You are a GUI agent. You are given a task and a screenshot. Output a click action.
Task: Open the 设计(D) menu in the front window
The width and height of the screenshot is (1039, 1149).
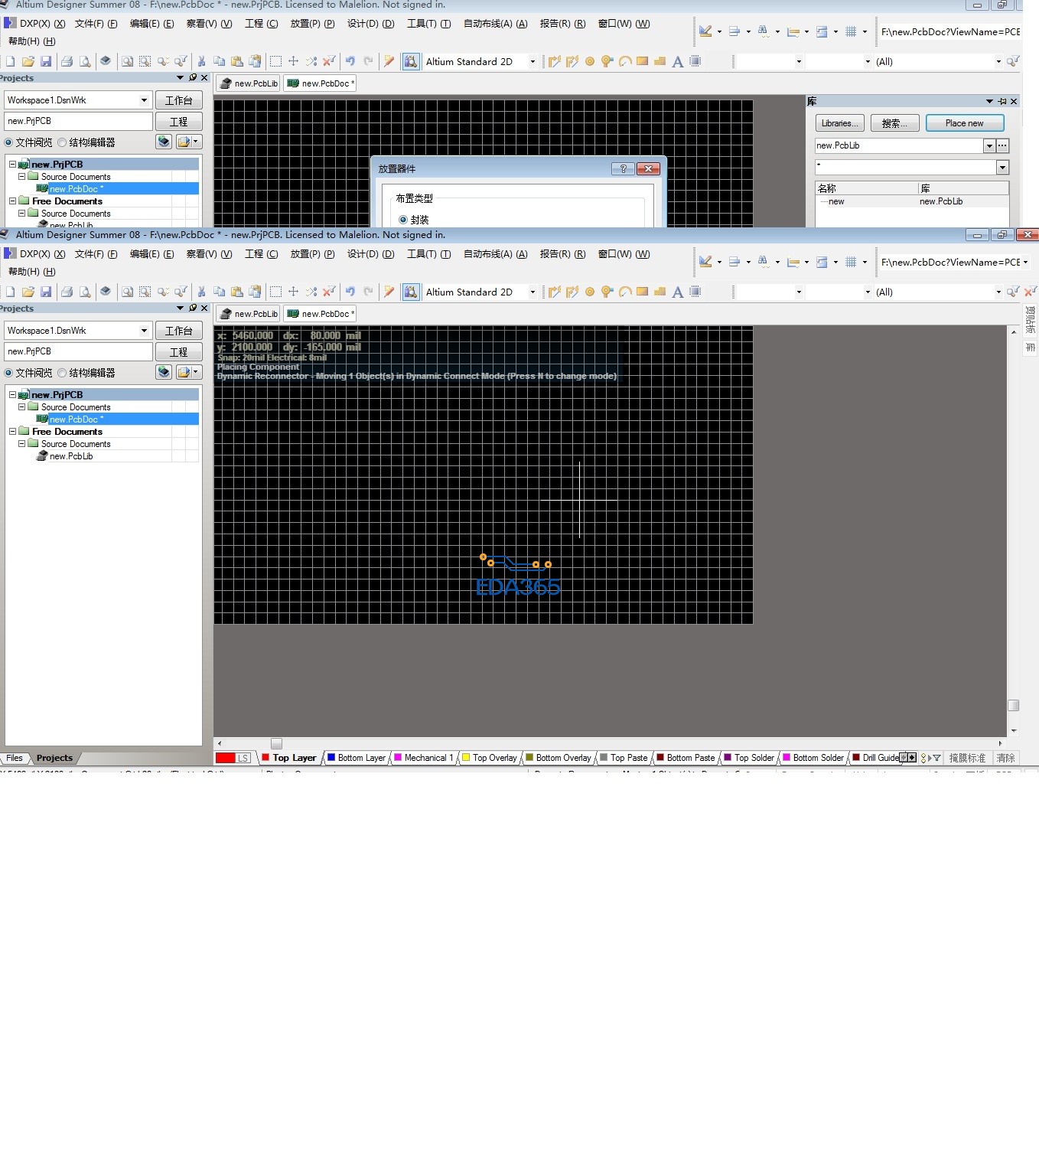click(x=371, y=254)
